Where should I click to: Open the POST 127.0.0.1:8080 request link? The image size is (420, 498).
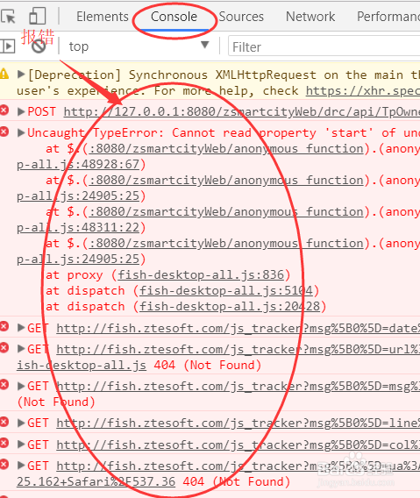coord(242,112)
